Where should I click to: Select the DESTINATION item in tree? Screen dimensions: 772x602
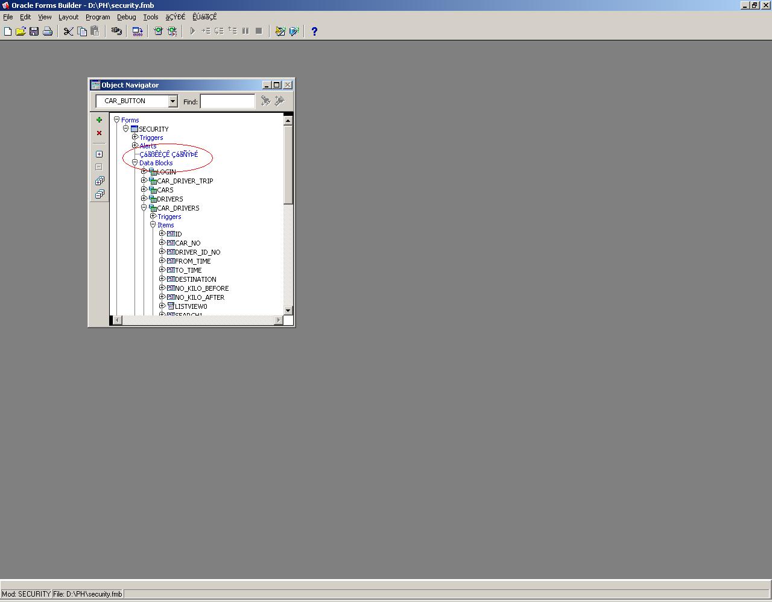(195, 279)
